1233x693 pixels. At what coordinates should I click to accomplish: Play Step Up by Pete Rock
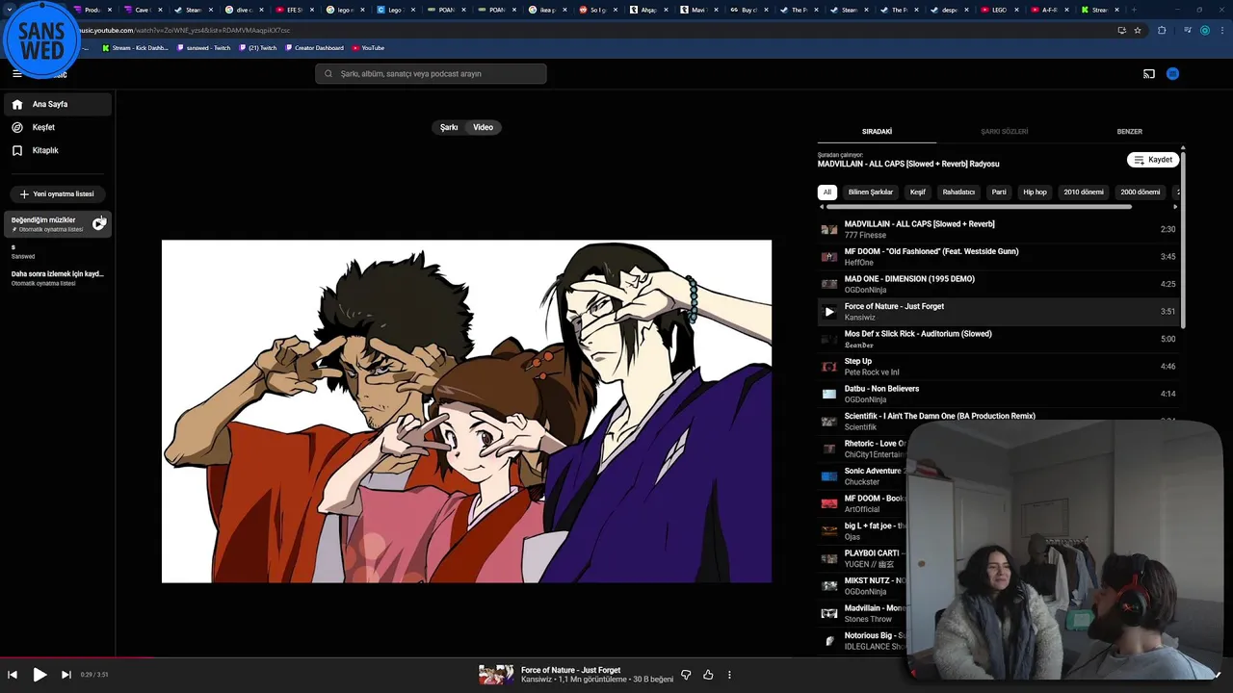(x=998, y=367)
